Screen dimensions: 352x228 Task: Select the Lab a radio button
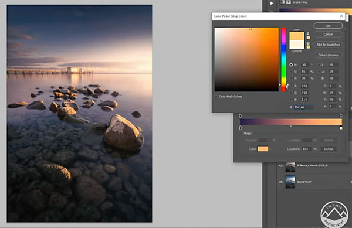coord(319,72)
